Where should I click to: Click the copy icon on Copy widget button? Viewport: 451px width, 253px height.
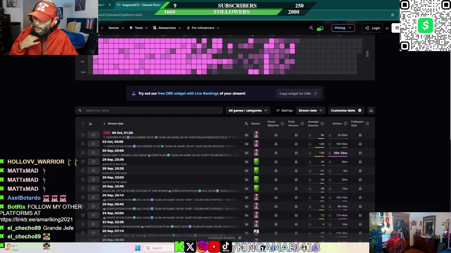coord(315,93)
